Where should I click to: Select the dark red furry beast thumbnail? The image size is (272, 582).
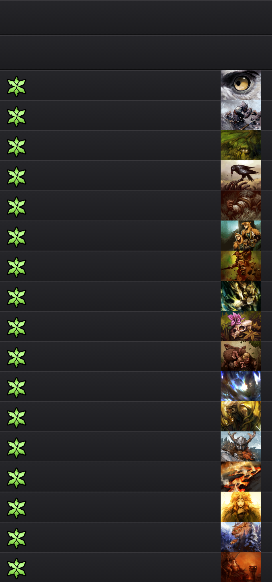point(241,206)
